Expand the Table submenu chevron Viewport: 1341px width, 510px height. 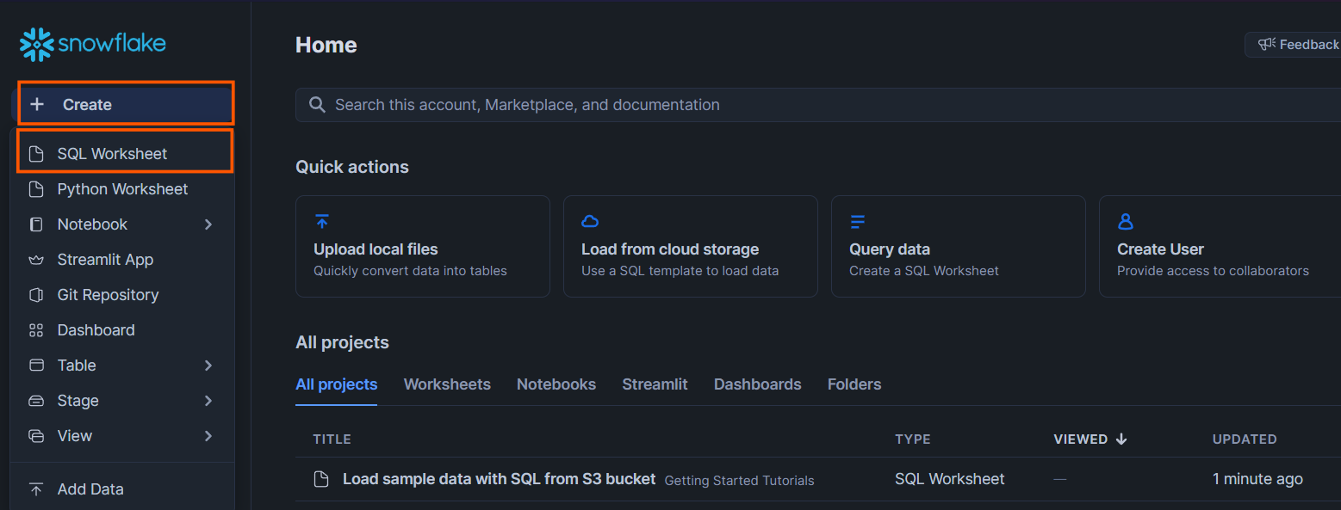208,366
